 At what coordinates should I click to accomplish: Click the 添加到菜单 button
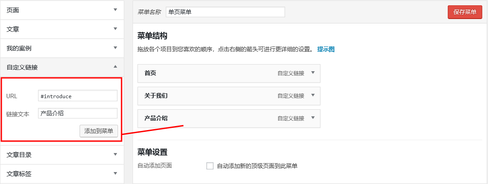pos(99,131)
